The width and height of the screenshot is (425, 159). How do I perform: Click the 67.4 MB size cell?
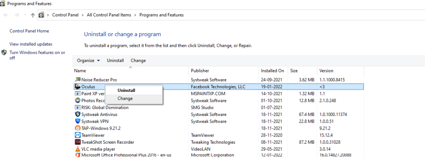(x=307, y=114)
